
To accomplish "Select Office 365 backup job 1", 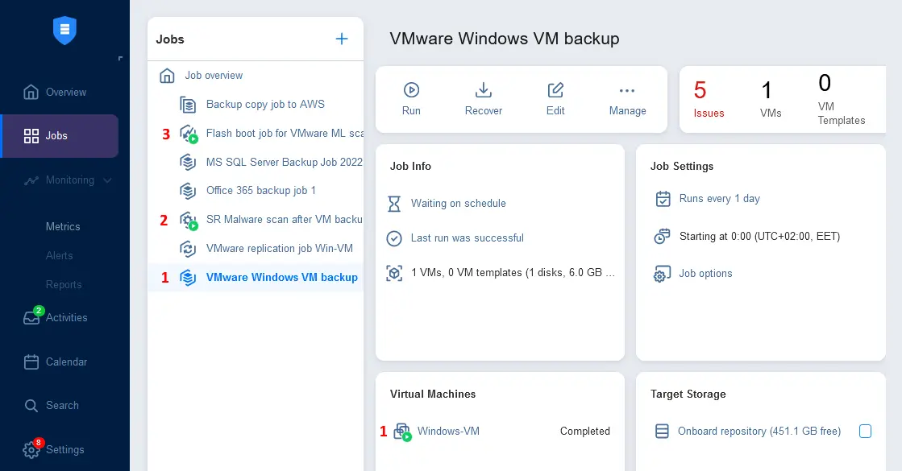I will pos(261,191).
